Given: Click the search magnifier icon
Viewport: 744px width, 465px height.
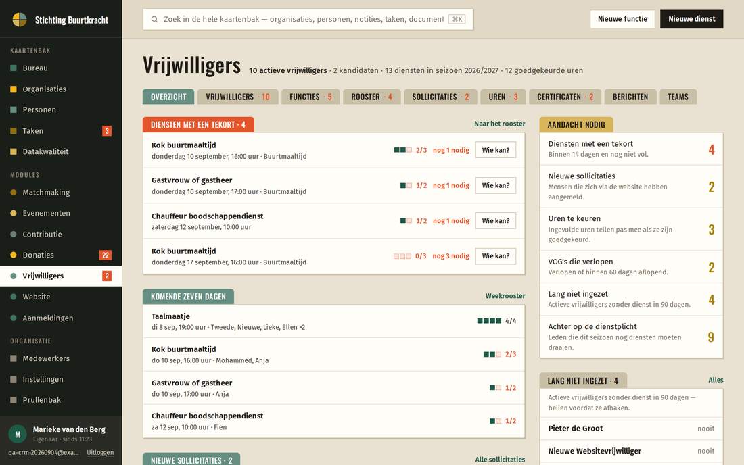Looking at the screenshot, I should click(154, 20).
